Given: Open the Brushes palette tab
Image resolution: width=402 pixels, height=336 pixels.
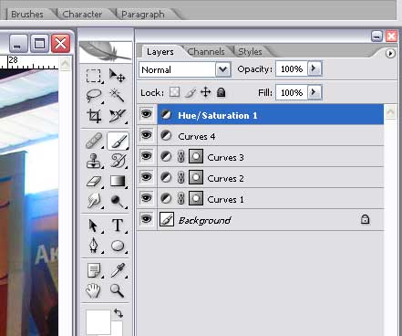Looking at the screenshot, I should point(27,14).
